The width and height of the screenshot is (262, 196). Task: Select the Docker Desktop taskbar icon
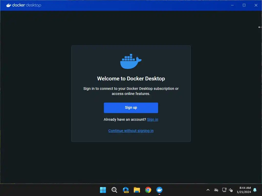point(159,190)
